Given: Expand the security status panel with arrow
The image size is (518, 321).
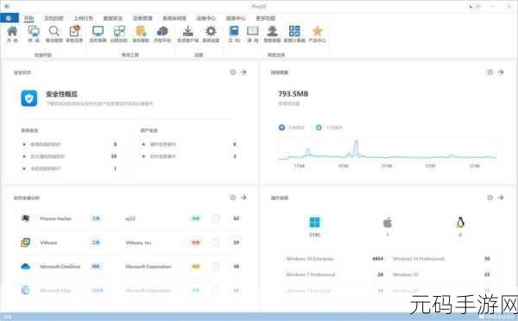Looking at the screenshot, I should tap(243, 72).
